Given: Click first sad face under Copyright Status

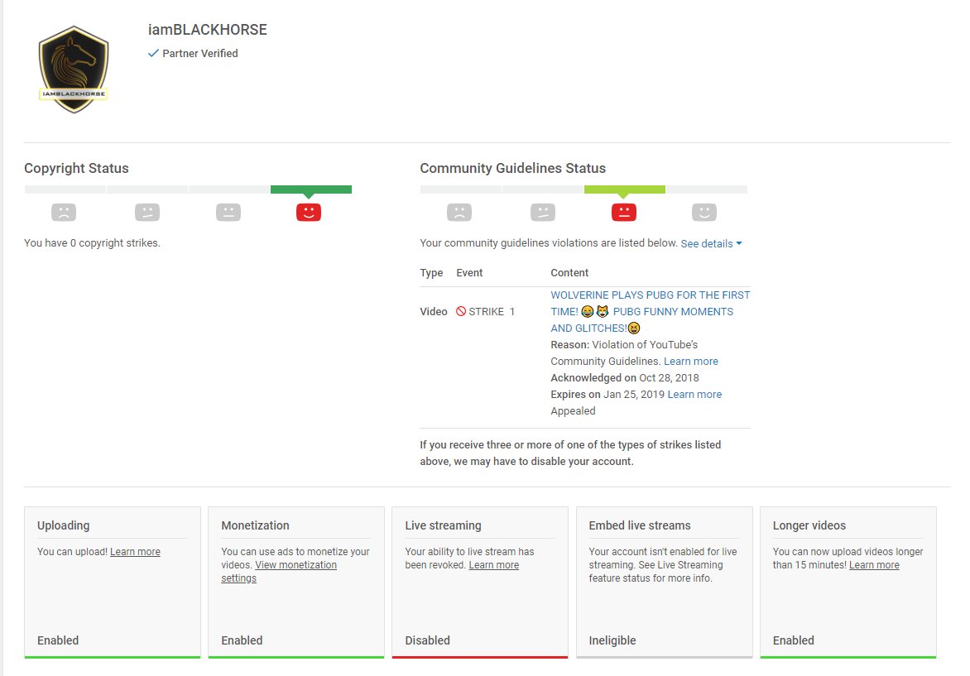Looking at the screenshot, I should (x=64, y=212).
